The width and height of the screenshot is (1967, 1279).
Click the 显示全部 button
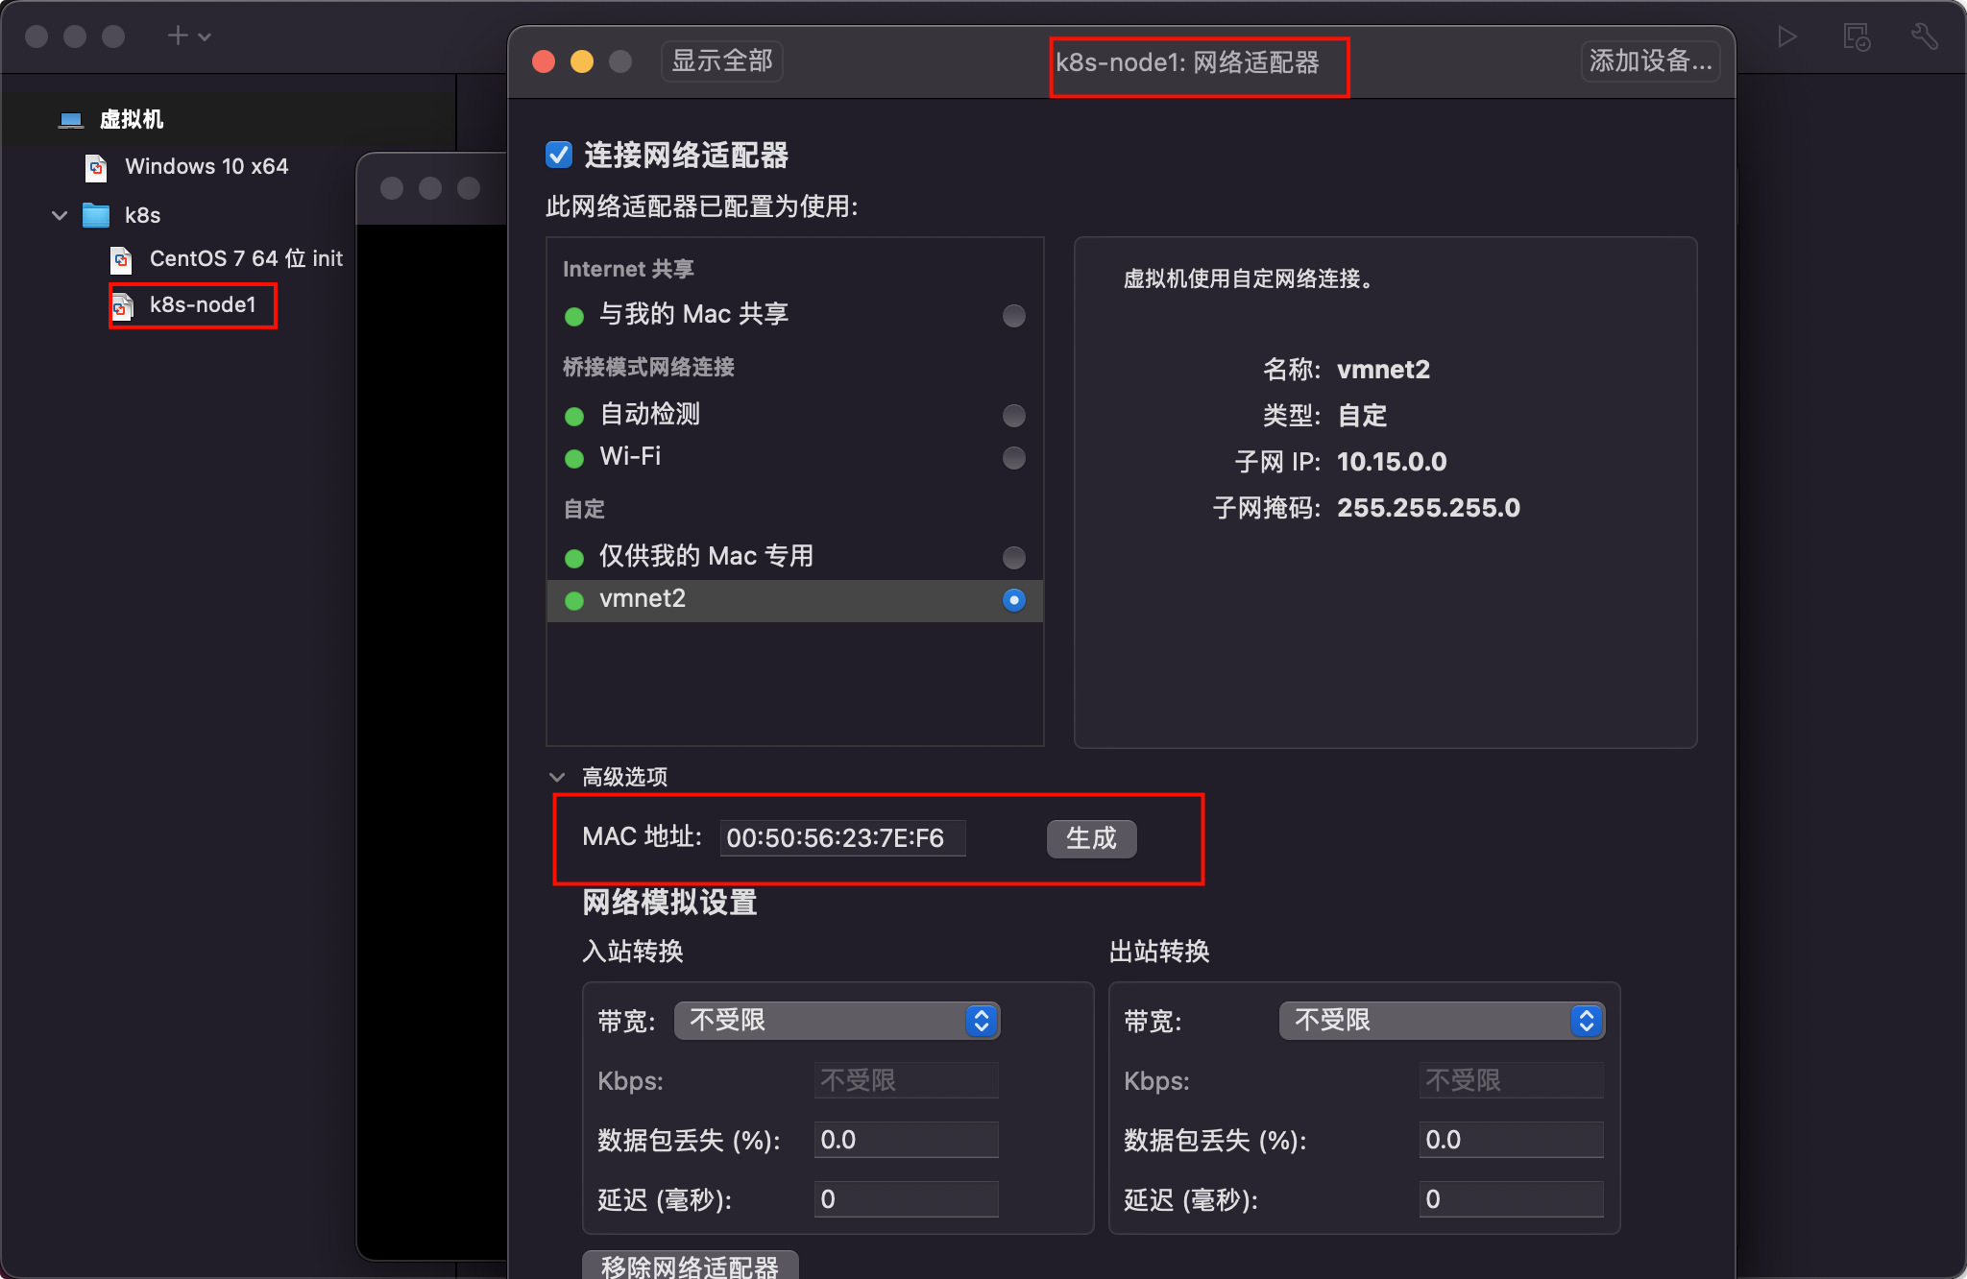click(x=721, y=61)
